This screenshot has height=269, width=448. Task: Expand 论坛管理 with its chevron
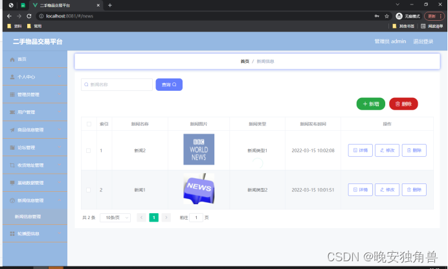pos(60,147)
